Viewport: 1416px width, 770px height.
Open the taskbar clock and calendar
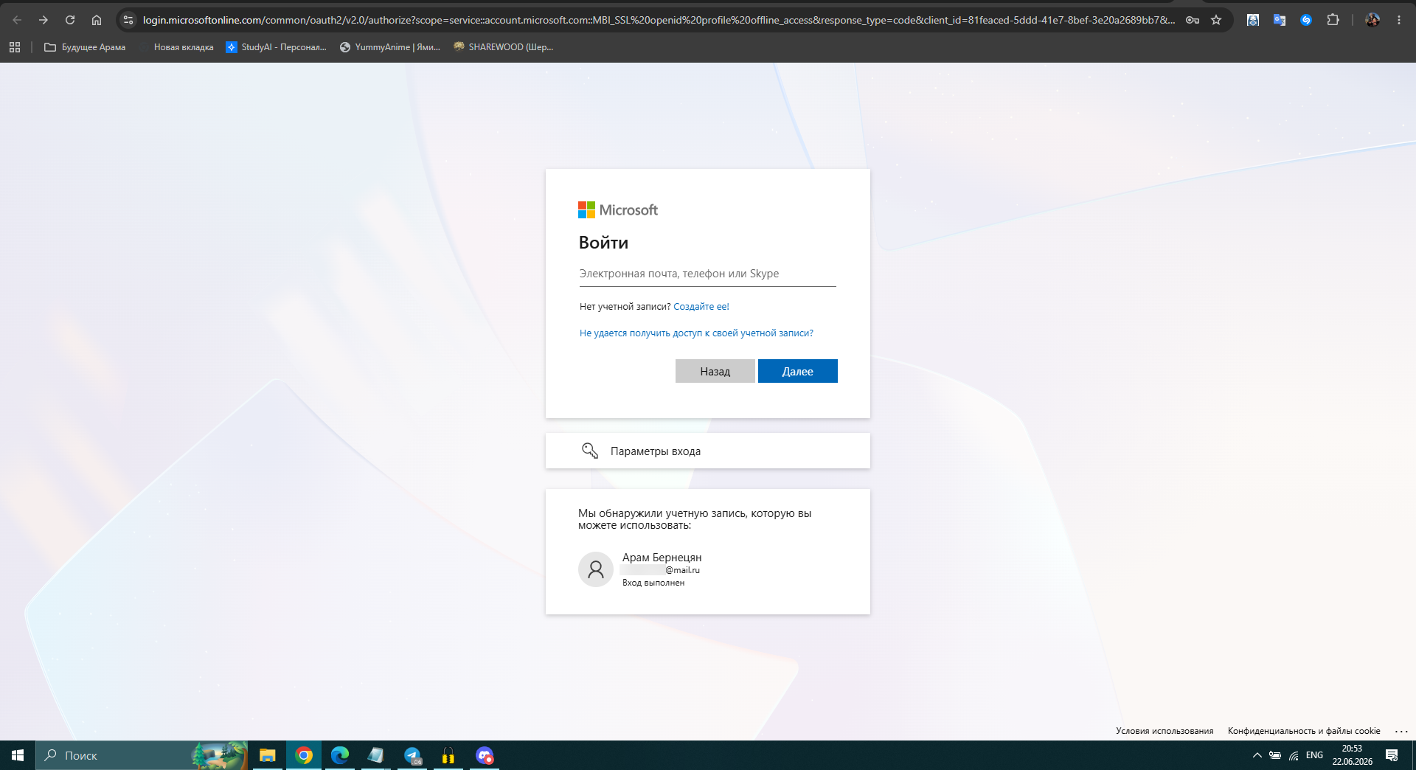(1352, 755)
